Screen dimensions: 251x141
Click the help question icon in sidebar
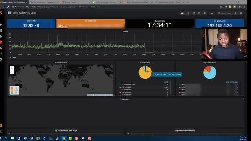point(1,132)
